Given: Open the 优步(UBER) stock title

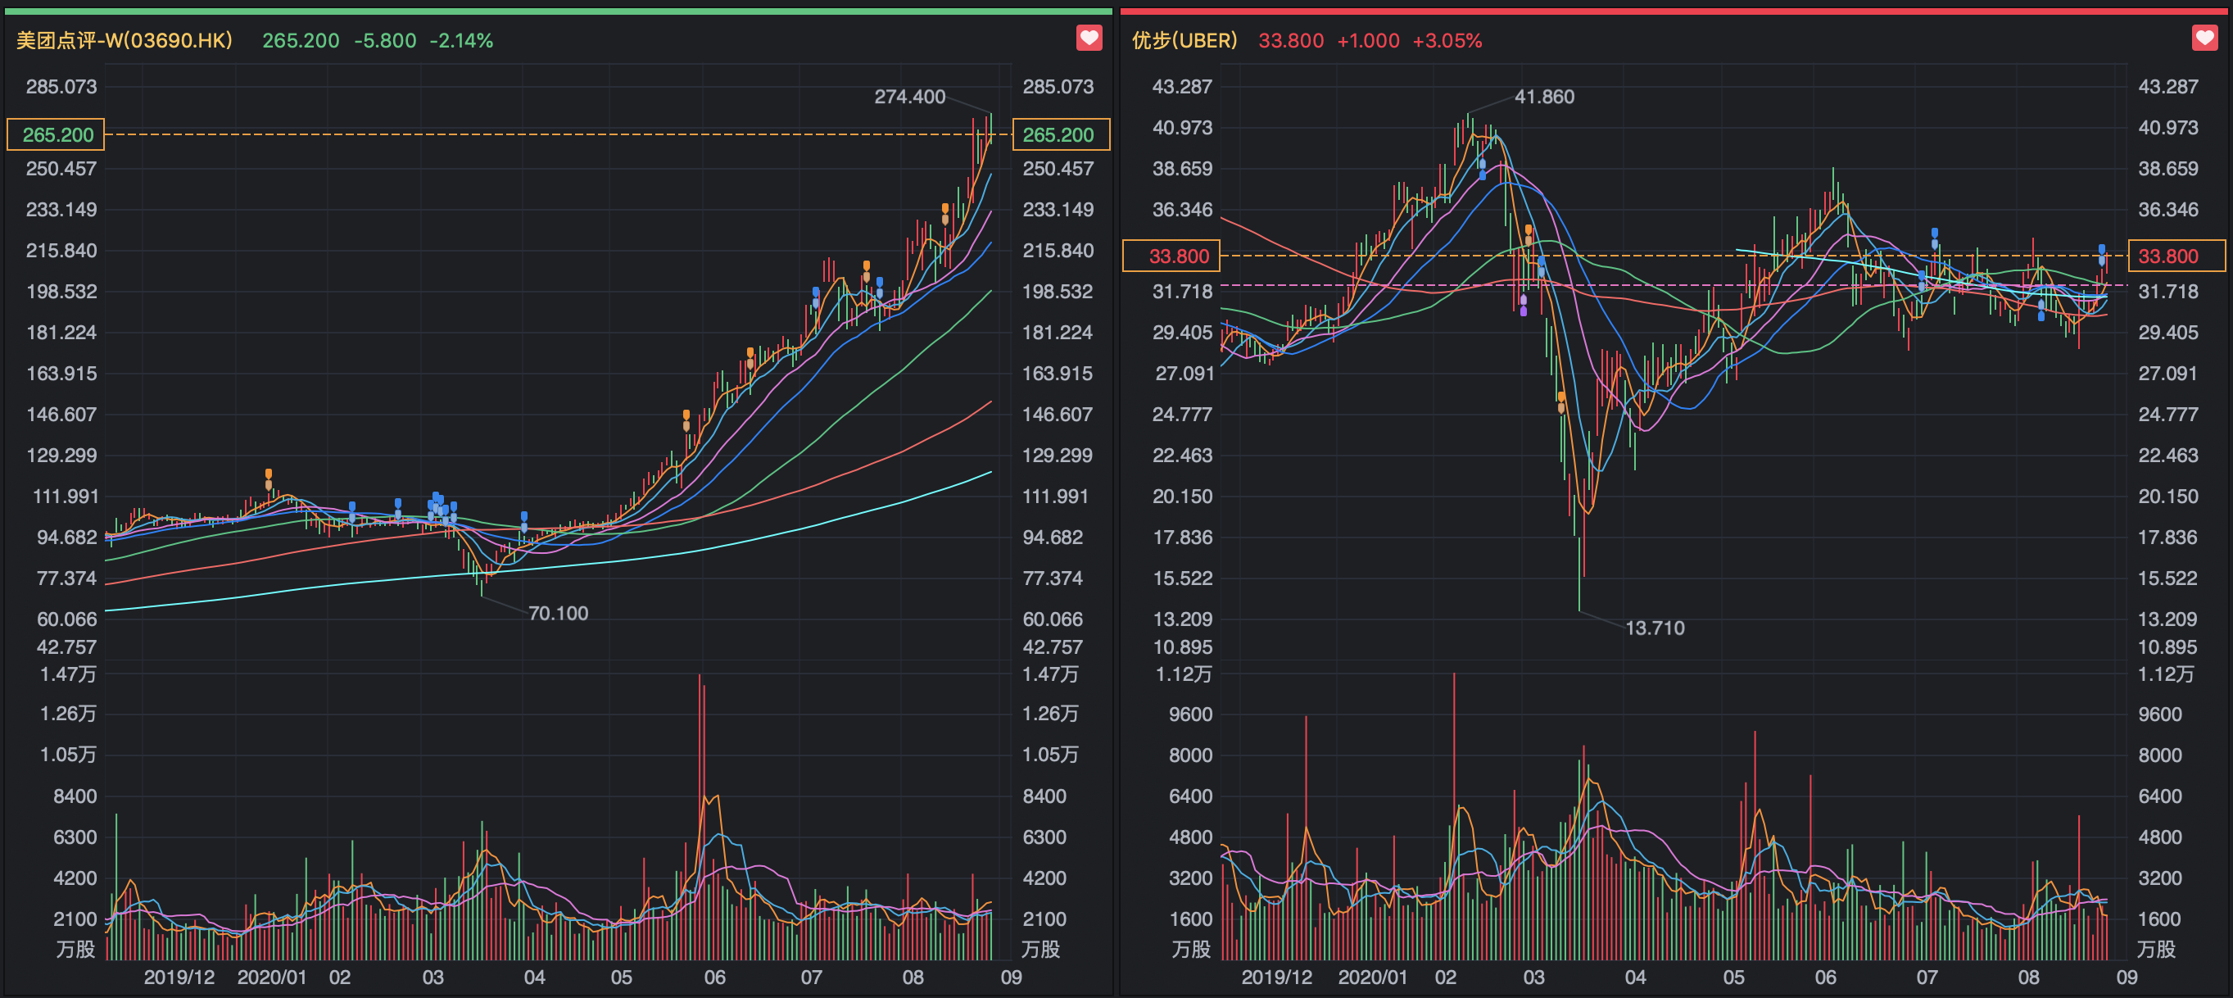Looking at the screenshot, I should pyautogui.click(x=1184, y=41).
